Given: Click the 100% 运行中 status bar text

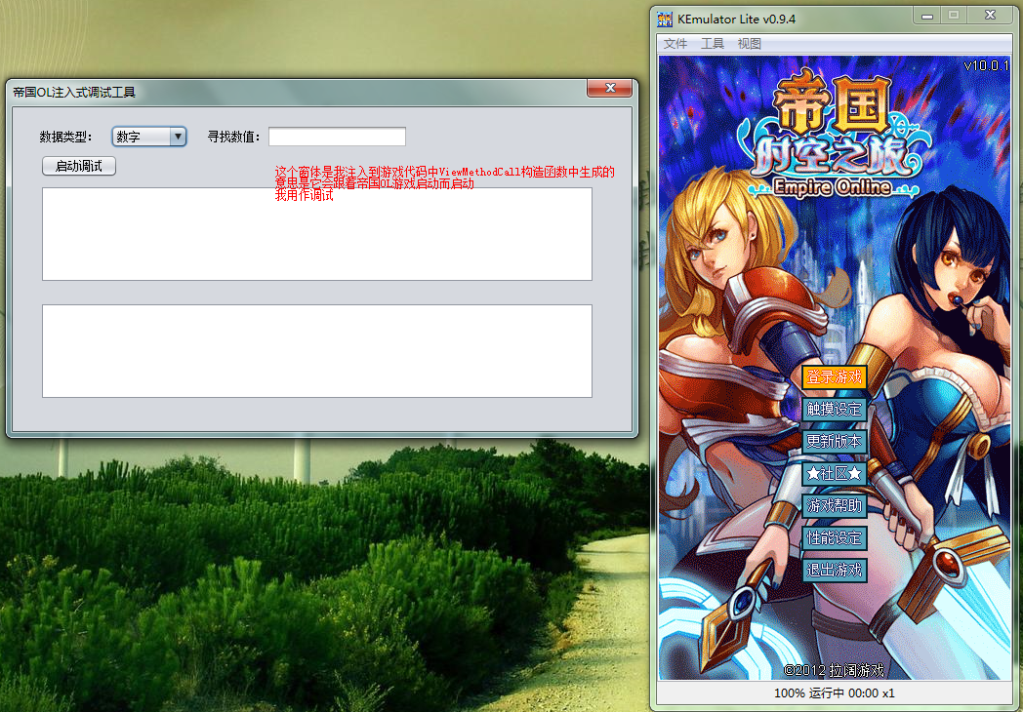Looking at the screenshot, I should 834,693.
